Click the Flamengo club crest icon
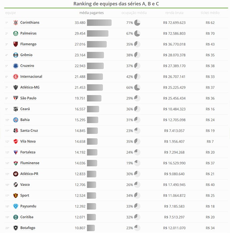This screenshot has height=233, width=230. coord(15,44)
